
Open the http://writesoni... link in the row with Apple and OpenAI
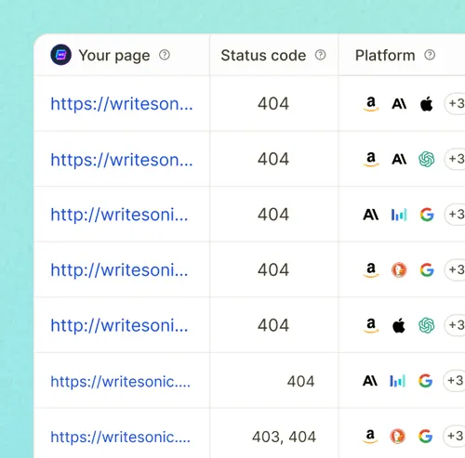pyautogui.click(x=119, y=325)
